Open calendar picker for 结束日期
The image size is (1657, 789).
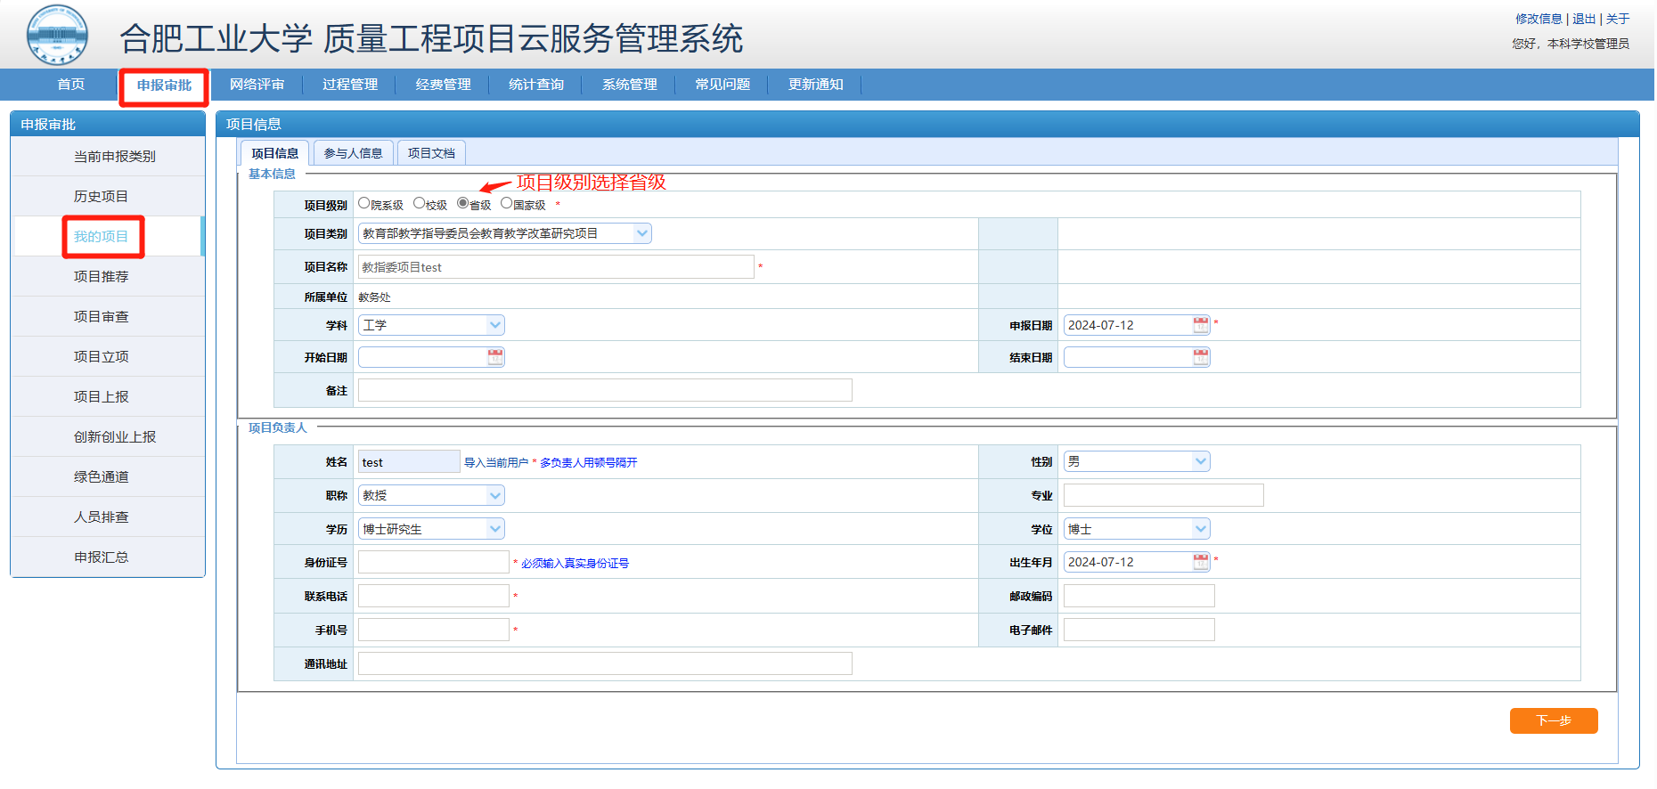click(x=1200, y=357)
